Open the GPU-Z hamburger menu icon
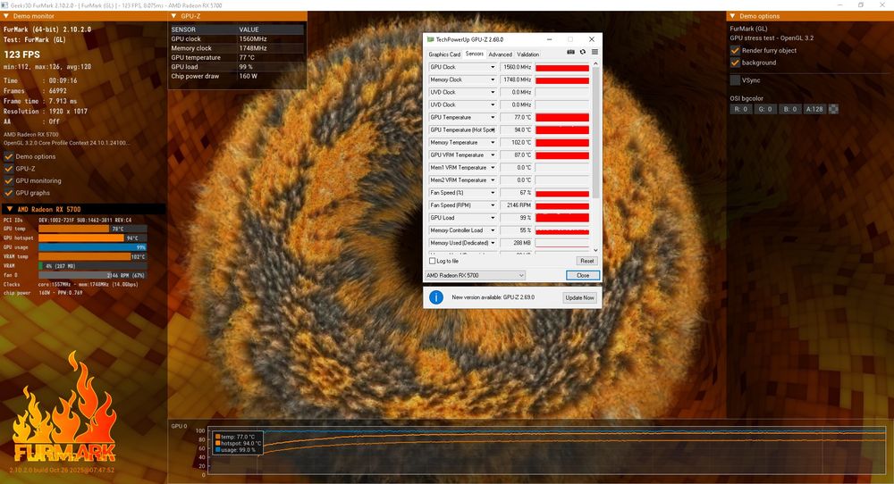This screenshot has width=894, height=484. tap(595, 52)
